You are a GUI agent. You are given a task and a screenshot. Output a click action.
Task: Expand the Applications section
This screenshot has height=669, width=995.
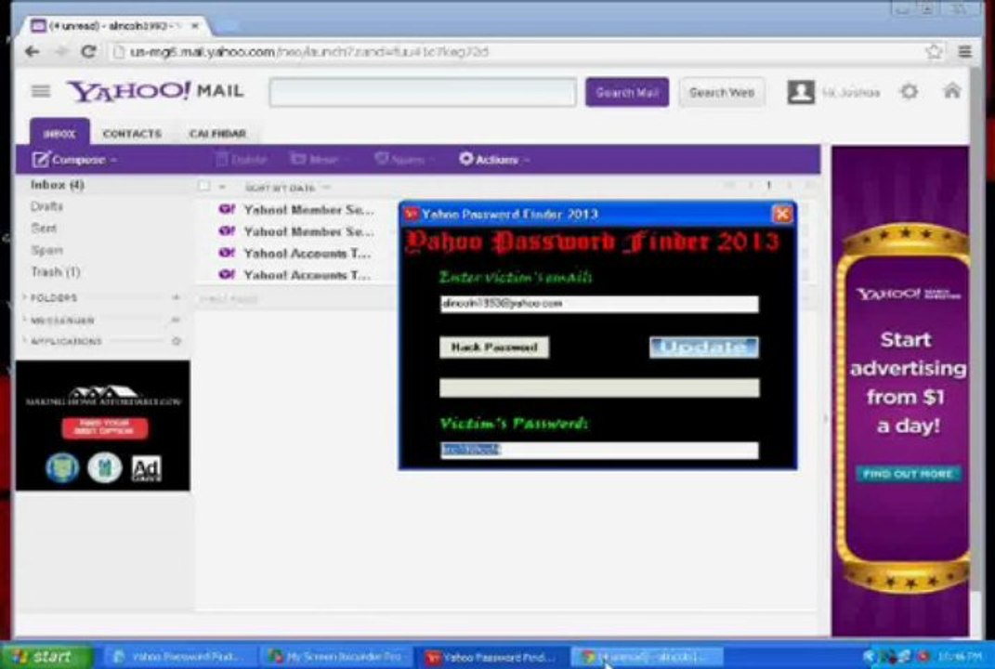tap(65, 342)
